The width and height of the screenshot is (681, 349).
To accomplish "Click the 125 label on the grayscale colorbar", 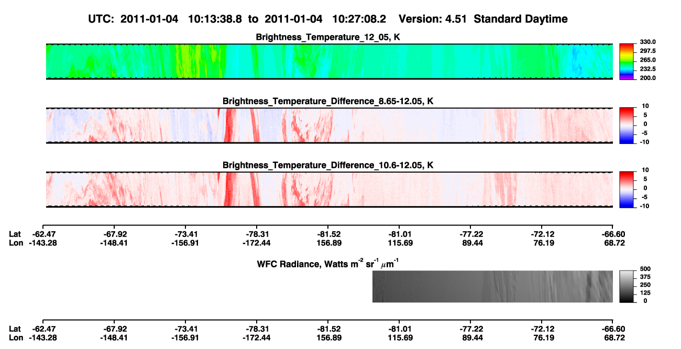I will 644,292.
